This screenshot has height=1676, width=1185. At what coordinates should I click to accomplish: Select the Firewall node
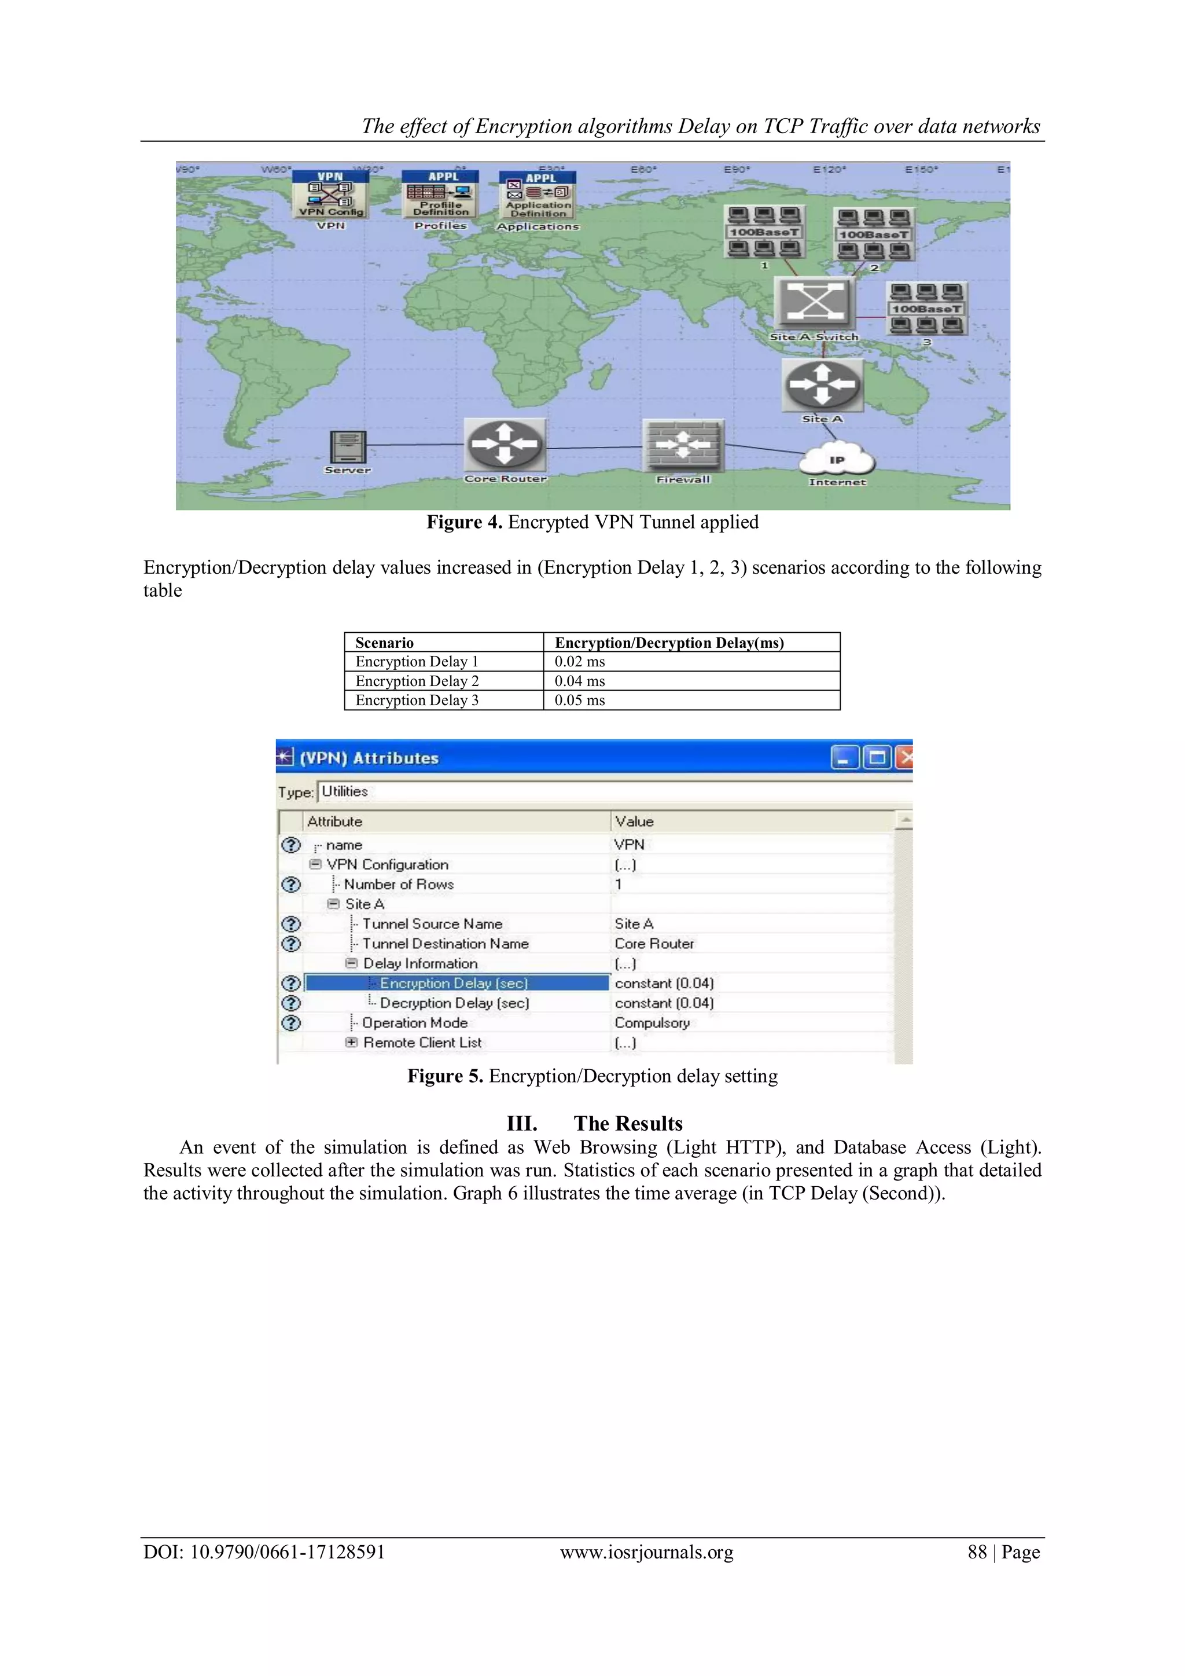click(x=682, y=446)
